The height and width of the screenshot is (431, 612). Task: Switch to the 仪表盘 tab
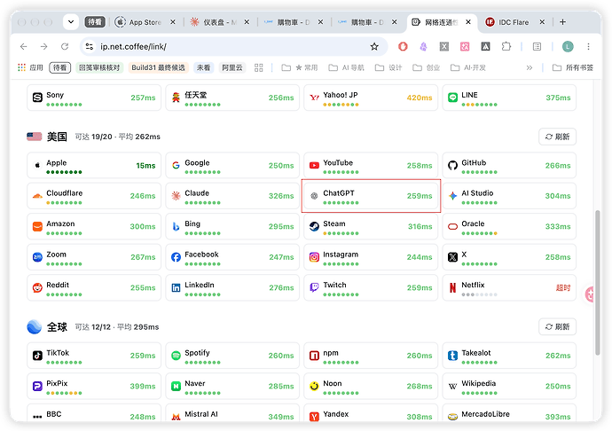(219, 22)
